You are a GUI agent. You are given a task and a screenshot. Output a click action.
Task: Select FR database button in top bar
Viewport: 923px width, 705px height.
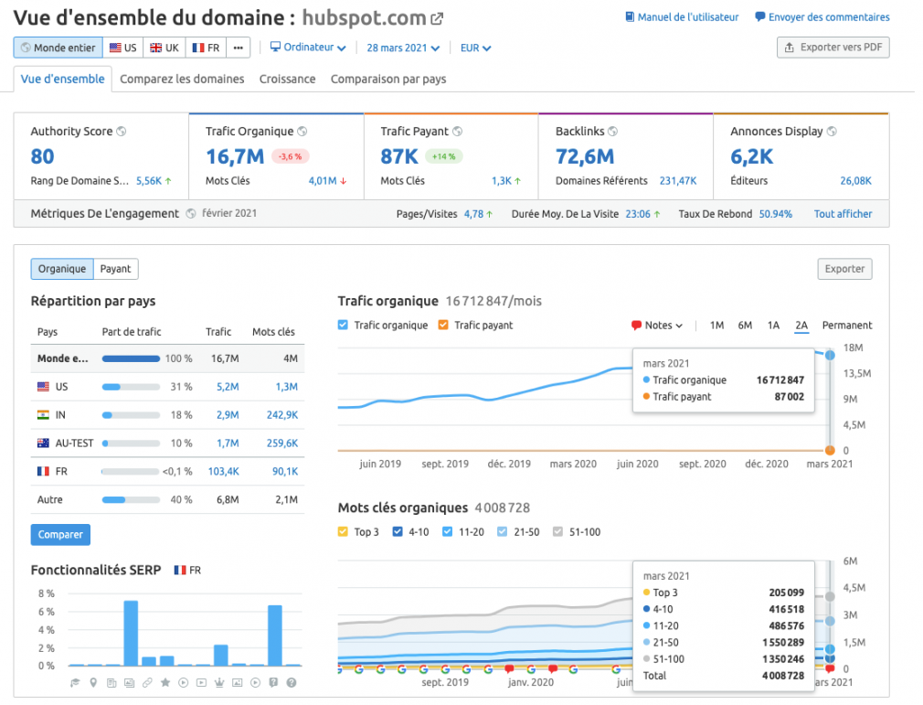pyautogui.click(x=207, y=48)
